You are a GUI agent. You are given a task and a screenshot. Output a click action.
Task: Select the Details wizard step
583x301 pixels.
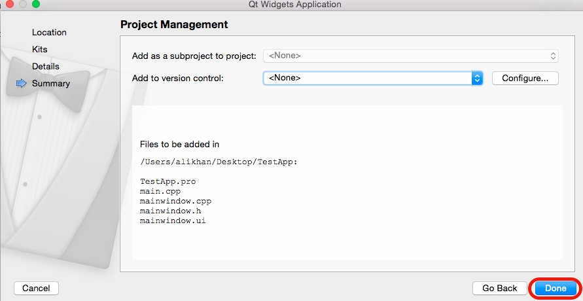45,66
